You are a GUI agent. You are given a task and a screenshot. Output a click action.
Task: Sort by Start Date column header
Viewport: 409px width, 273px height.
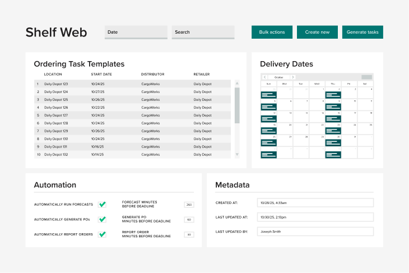click(101, 74)
